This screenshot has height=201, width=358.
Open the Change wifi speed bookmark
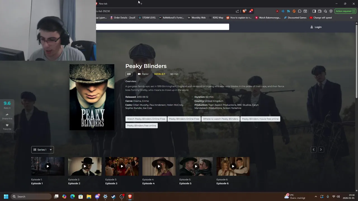321,18
